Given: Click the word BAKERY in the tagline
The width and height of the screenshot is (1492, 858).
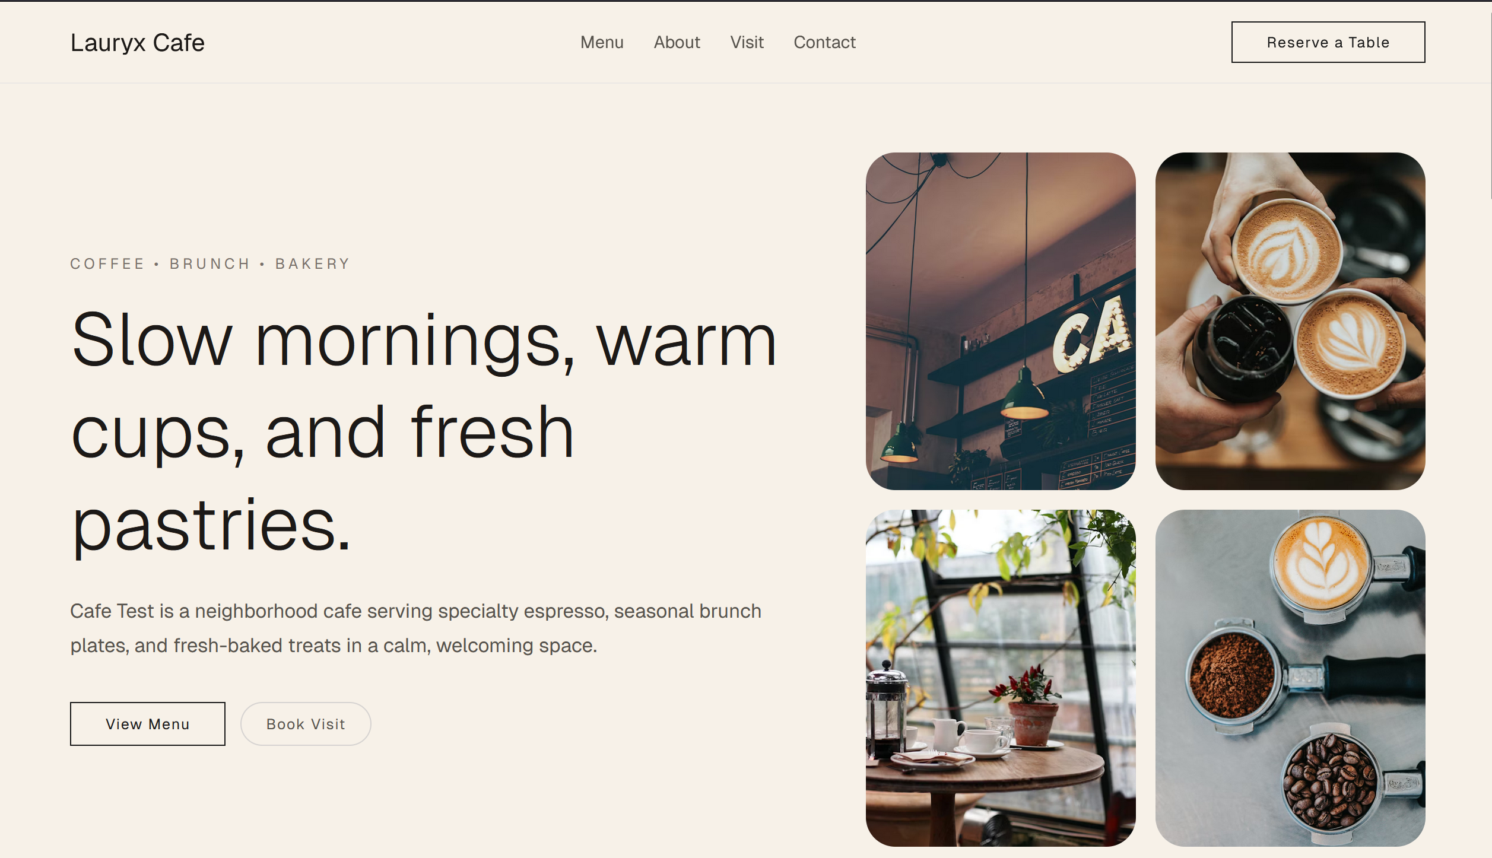Looking at the screenshot, I should (x=313, y=264).
